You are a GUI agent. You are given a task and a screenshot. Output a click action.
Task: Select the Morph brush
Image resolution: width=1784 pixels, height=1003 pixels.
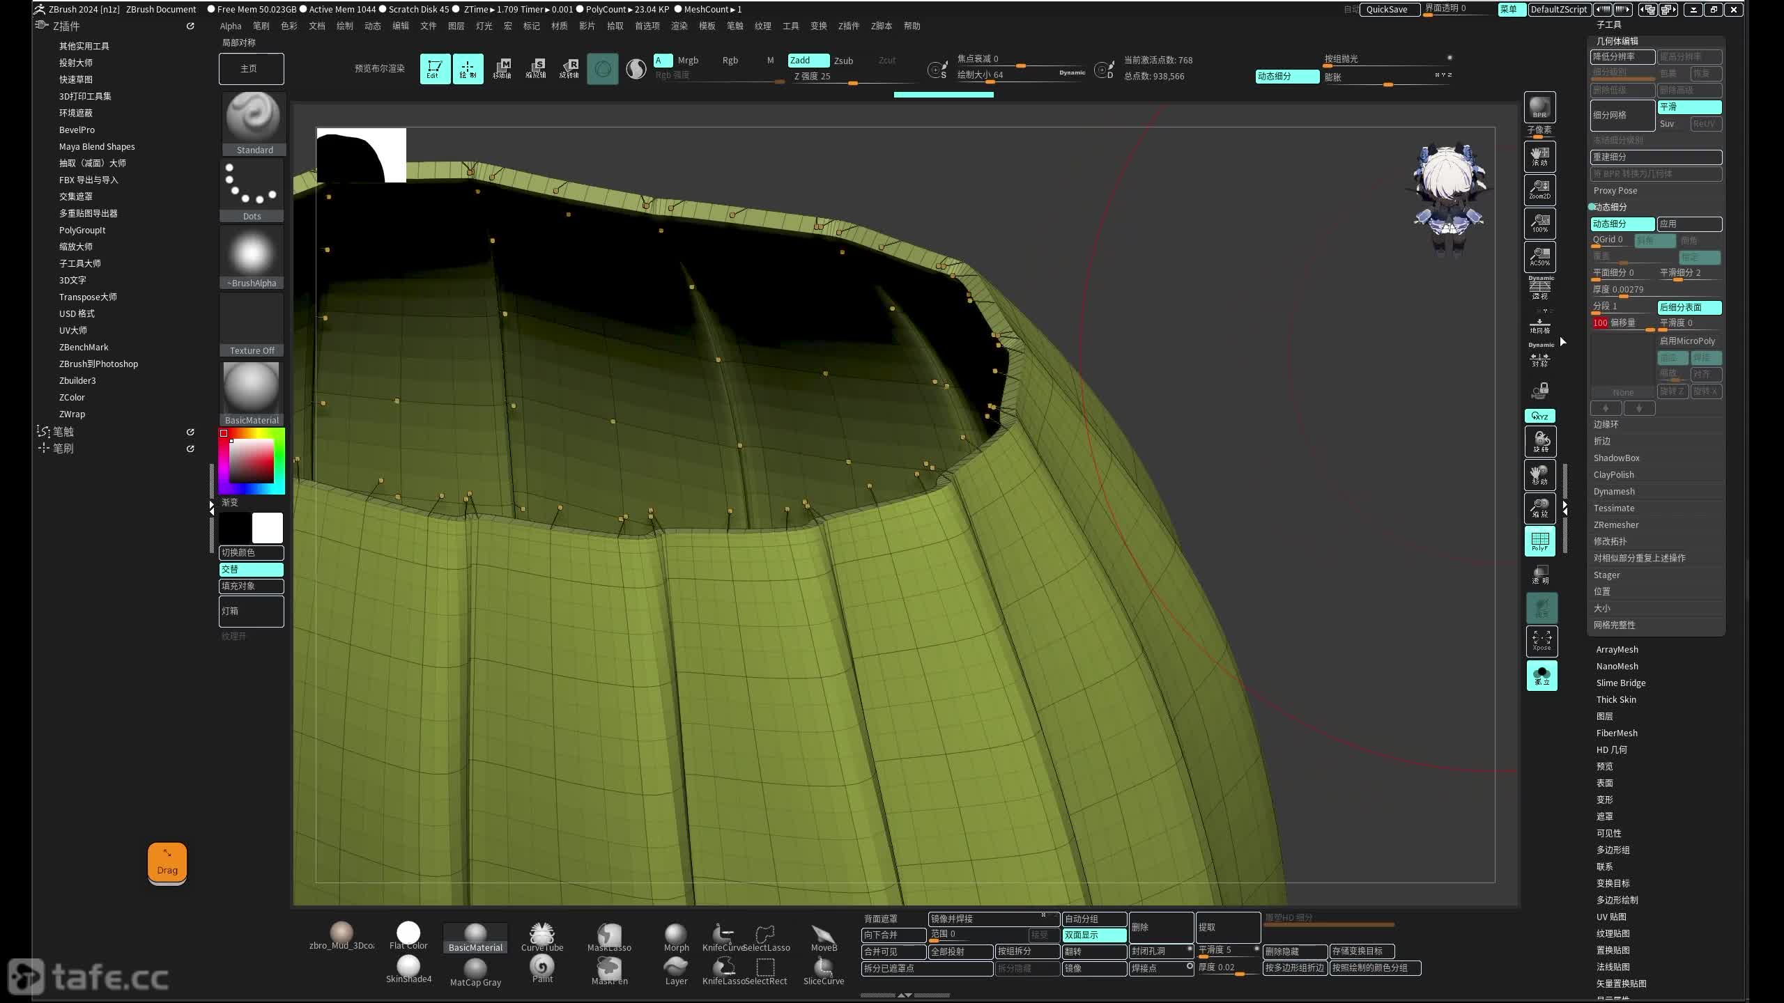676,938
